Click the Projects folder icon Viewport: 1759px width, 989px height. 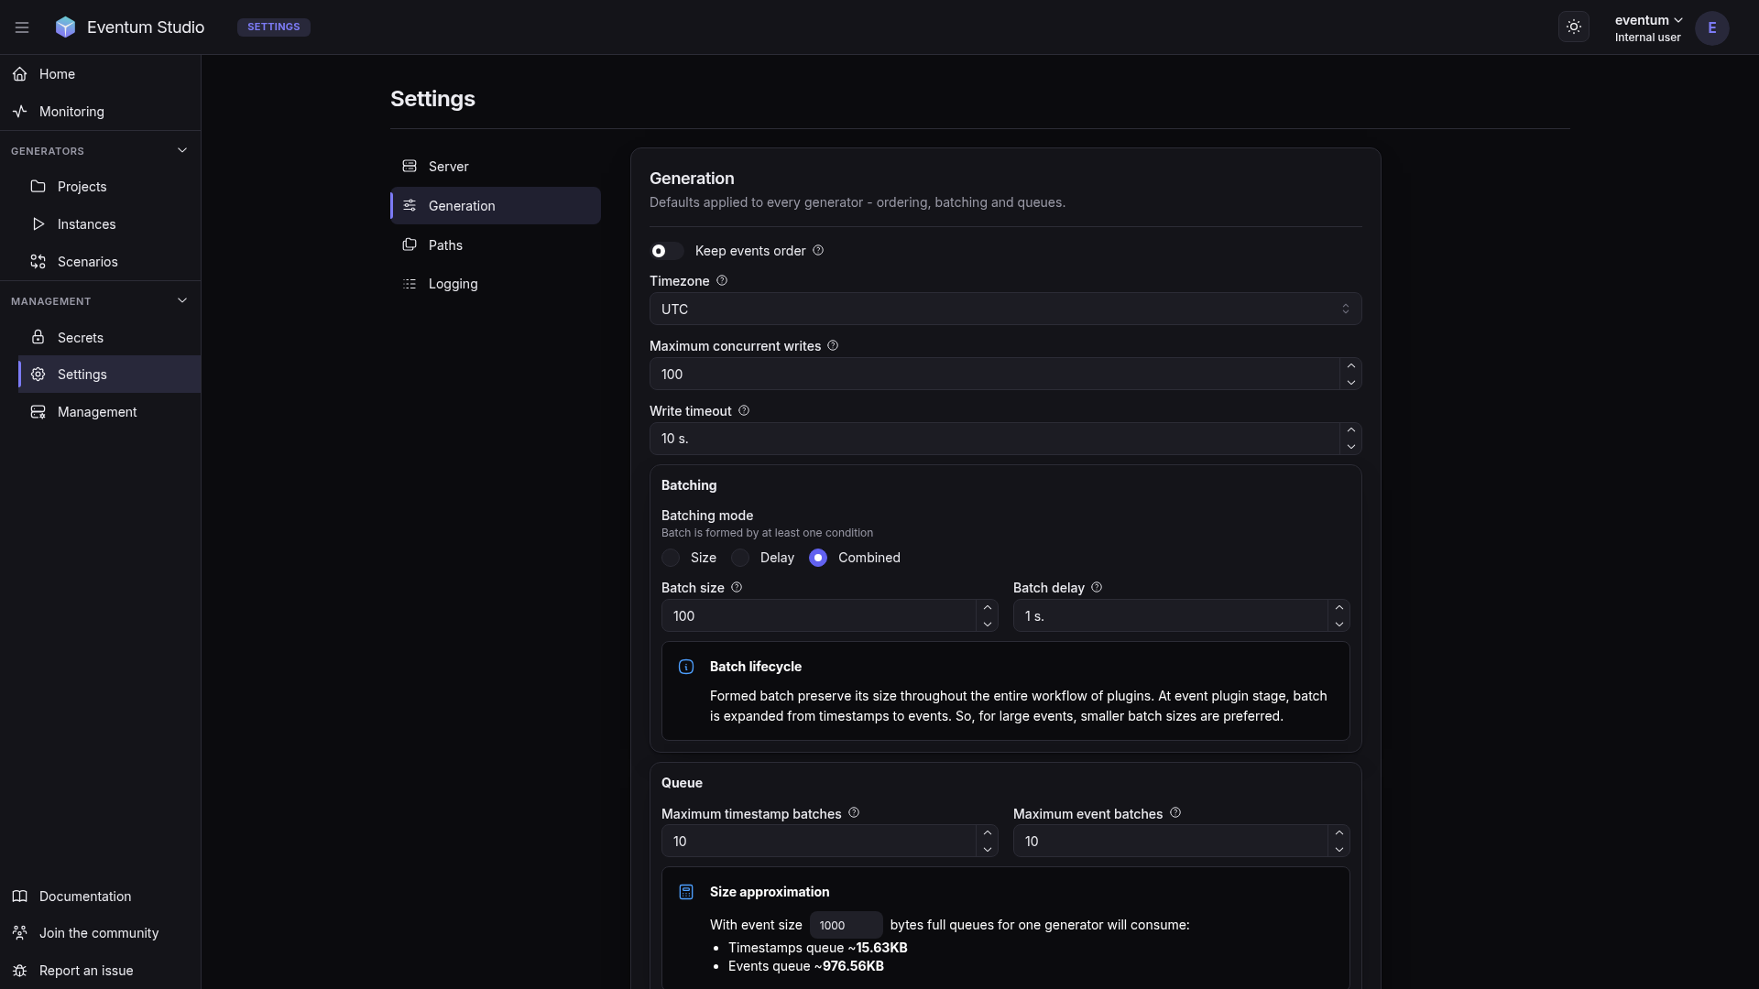(x=38, y=187)
